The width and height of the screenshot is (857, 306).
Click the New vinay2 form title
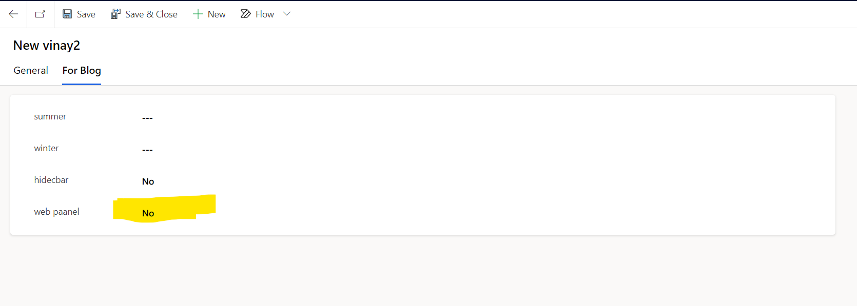pyautogui.click(x=47, y=46)
